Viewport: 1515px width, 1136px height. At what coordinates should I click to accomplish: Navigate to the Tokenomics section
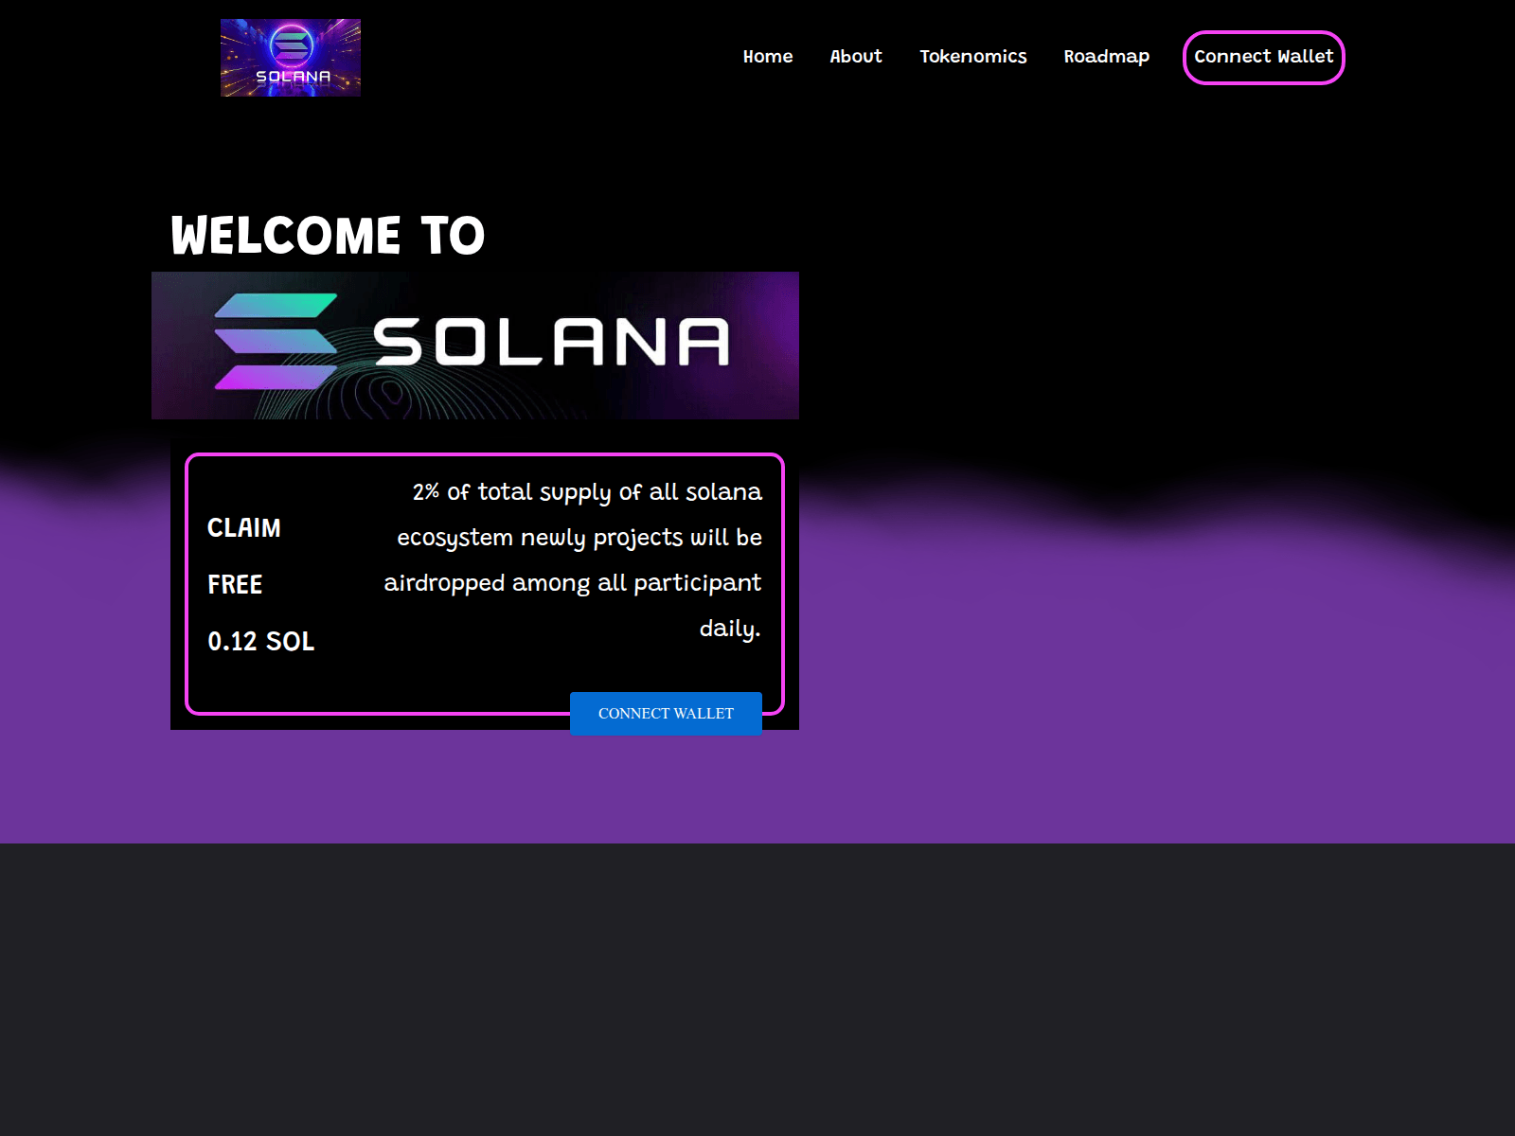[973, 57]
